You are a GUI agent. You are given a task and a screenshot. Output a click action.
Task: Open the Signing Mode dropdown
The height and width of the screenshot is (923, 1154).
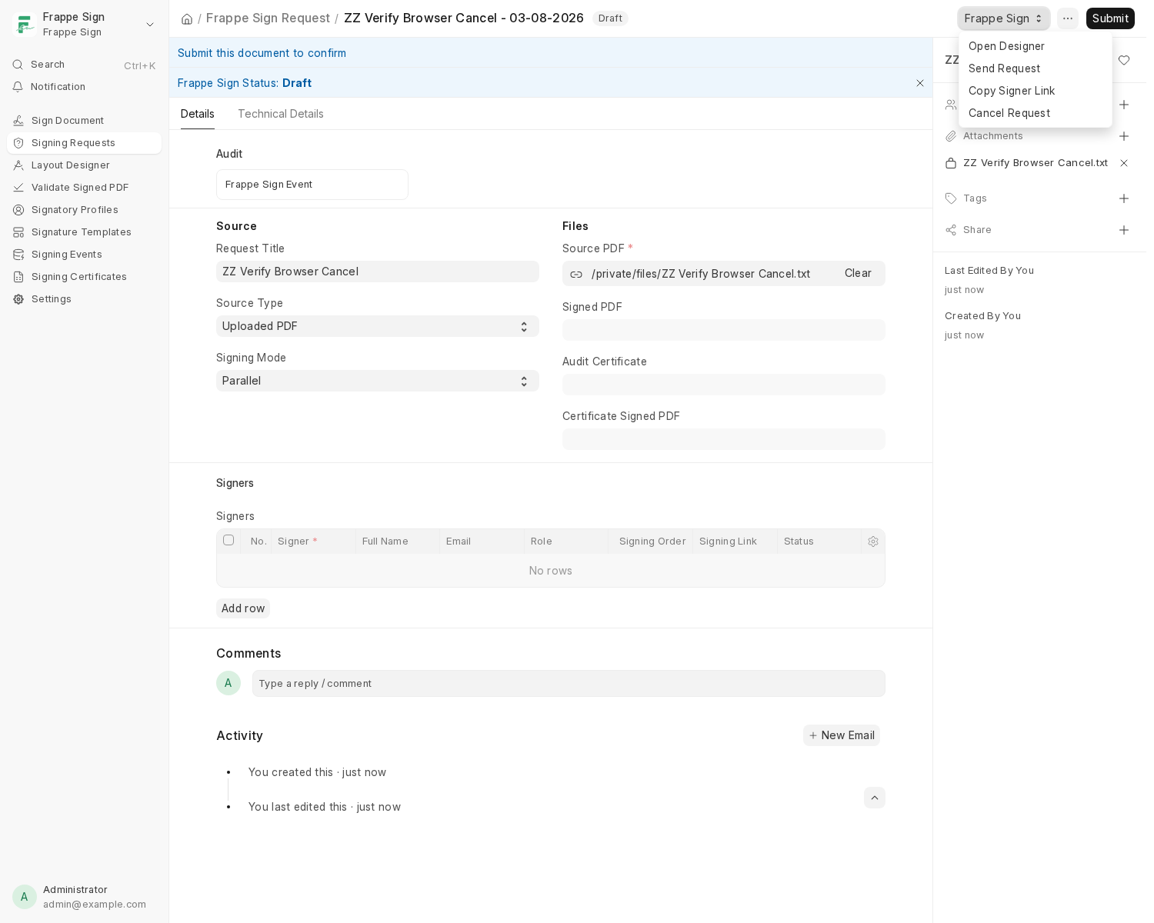pos(378,381)
